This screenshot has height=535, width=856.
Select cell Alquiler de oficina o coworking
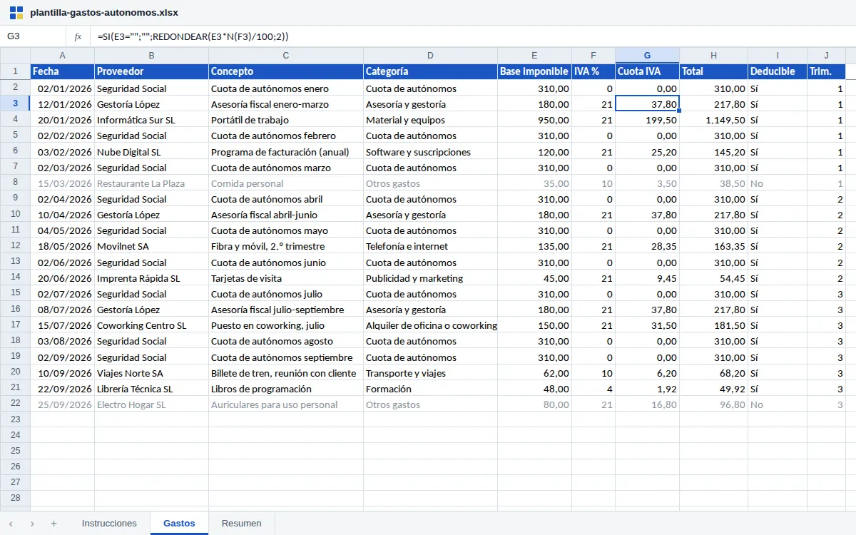pyautogui.click(x=431, y=325)
